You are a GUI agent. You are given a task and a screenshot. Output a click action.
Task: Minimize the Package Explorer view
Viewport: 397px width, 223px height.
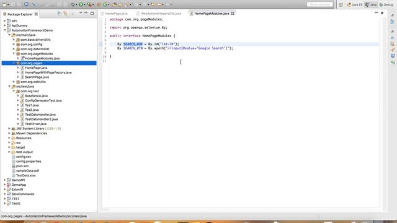[86, 12]
